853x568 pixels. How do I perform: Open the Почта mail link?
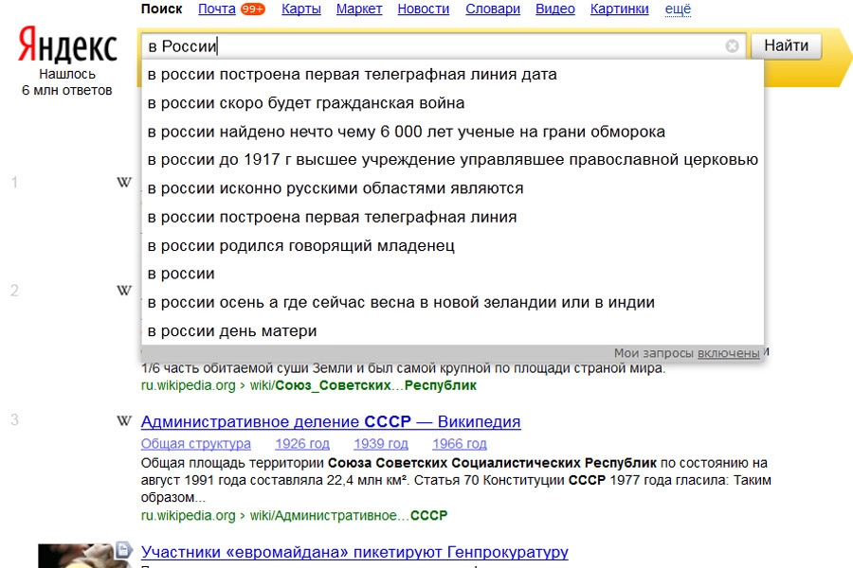coord(217,9)
